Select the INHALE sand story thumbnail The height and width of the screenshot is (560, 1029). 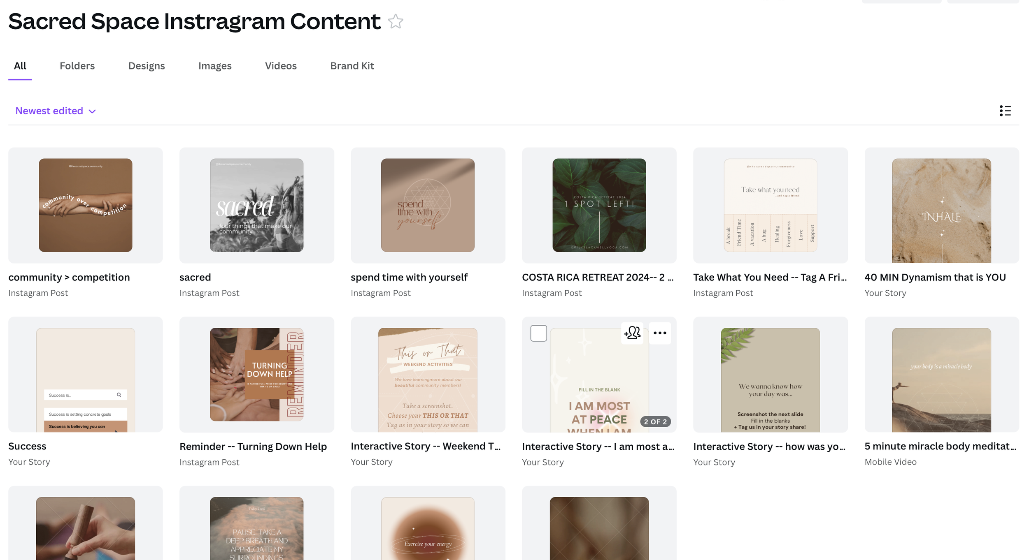click(942, 211)
